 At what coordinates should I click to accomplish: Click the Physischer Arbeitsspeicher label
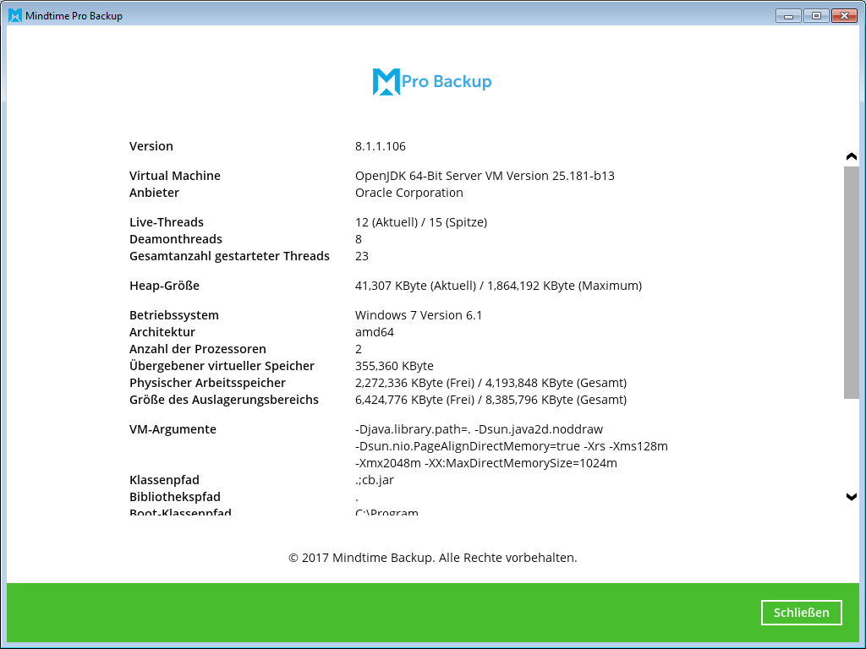(x=207, y=383)
